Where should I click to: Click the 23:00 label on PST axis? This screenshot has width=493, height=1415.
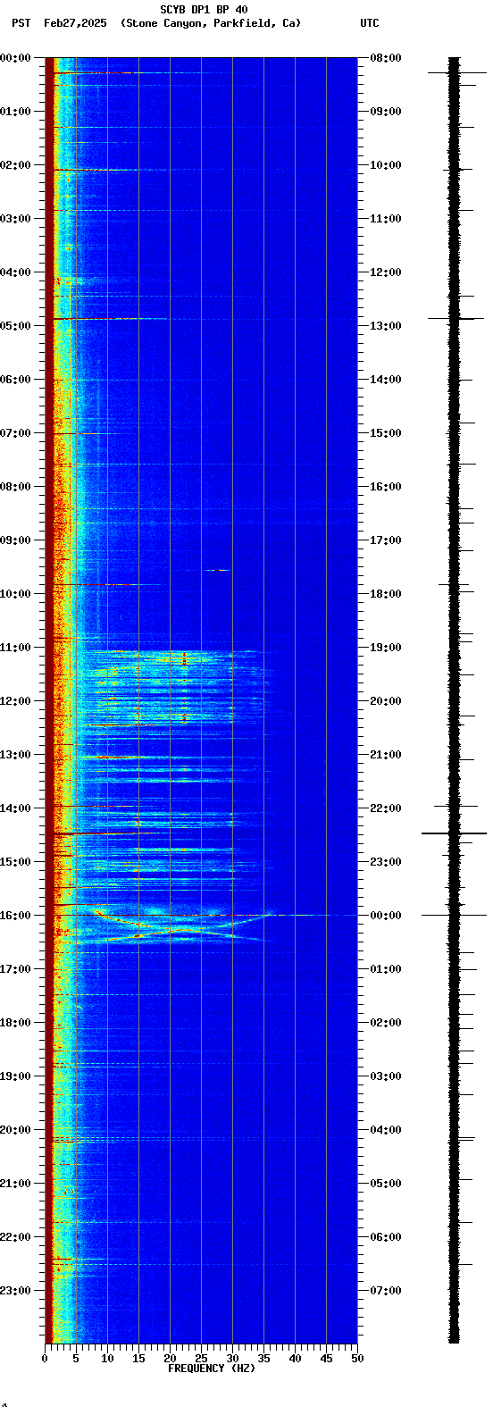click(16, 1291)
